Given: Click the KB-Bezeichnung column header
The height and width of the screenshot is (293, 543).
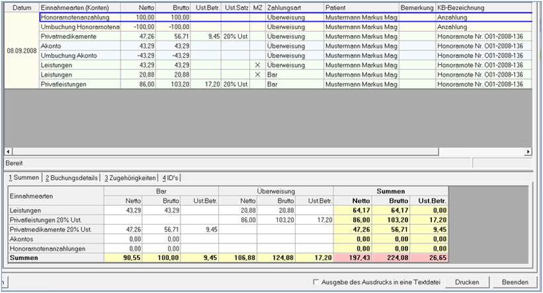Looking at the screenshot, I should pyautogui.click(x=483, y=8).
